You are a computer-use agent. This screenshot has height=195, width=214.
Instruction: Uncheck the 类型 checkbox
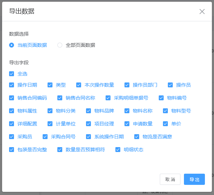point(50,85)
